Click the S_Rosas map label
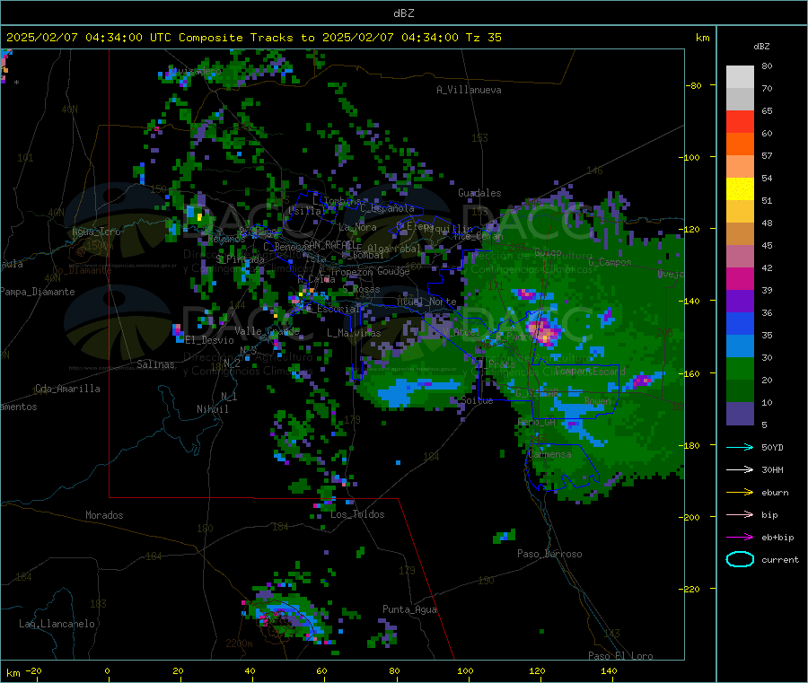Screen dimensions: 808x683 (361, 290)
